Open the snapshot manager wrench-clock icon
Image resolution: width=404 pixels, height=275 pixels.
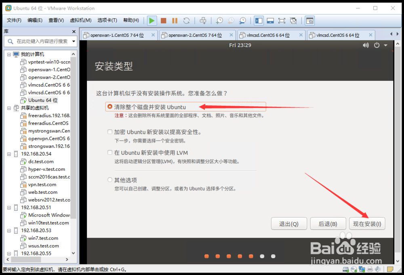(242, 21)
